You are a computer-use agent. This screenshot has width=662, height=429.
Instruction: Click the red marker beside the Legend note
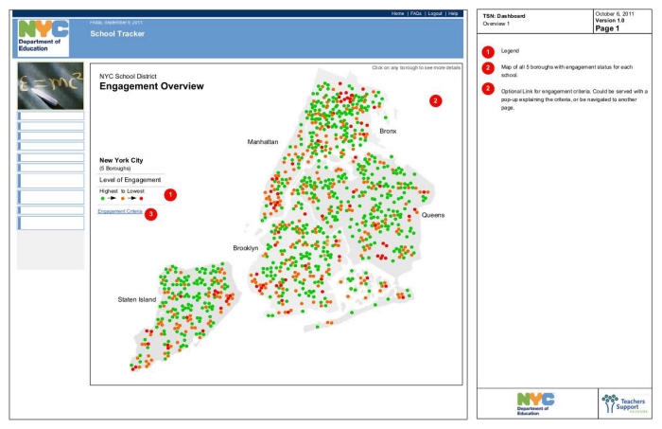click(x=488, y=50)
